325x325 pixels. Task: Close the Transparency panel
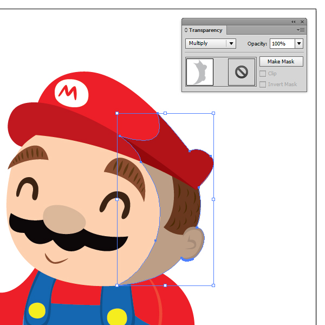302,22
